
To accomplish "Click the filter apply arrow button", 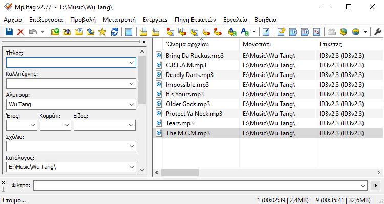I will click(376, 186).
